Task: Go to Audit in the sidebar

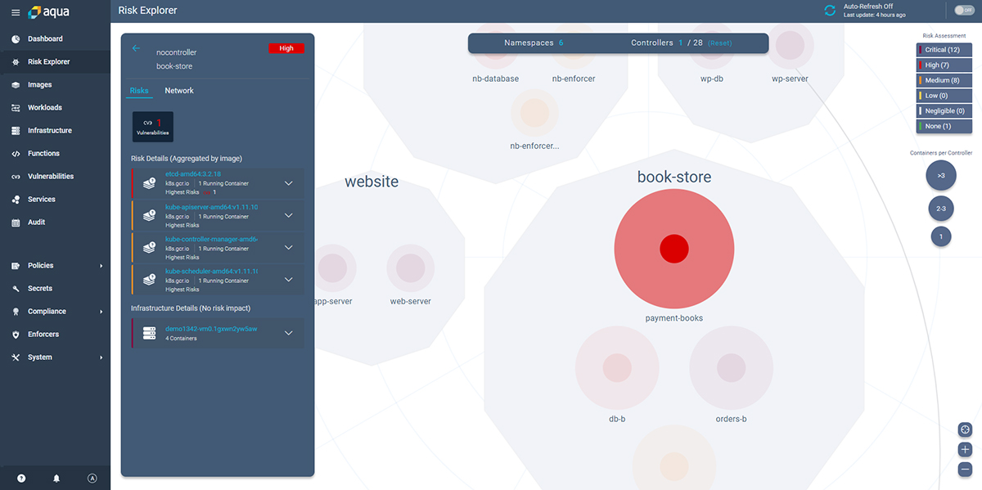Action: [37, 222]
